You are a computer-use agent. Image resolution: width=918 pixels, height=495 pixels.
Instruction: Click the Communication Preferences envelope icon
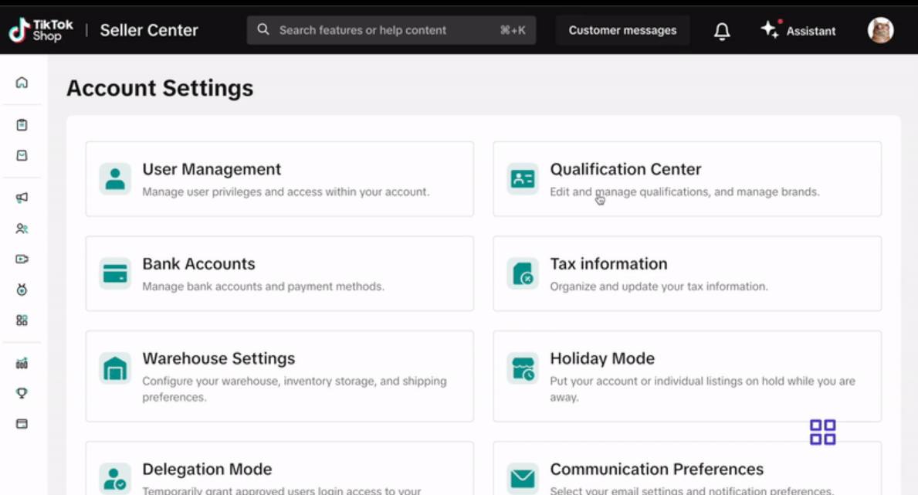pyautogui.click(x=522, y=479)
